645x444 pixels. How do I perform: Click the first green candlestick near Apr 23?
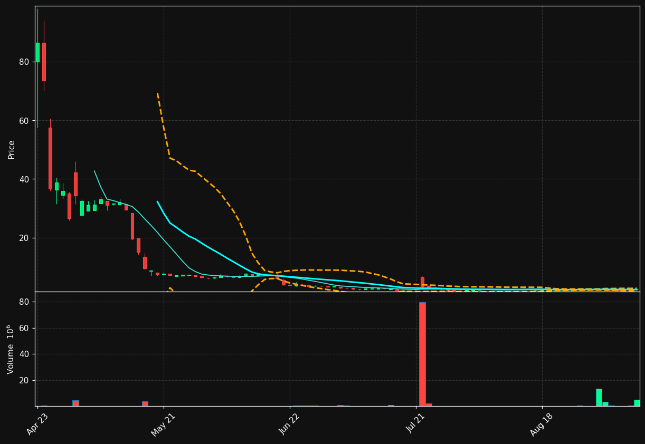click(x=37, y=52)
